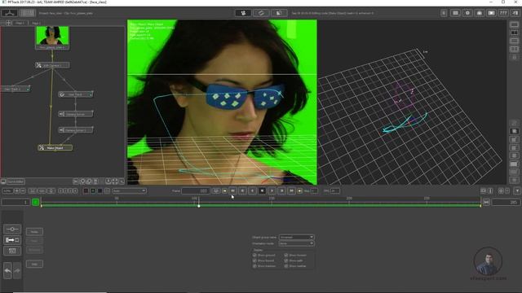522x293 pixels.
Task: Toggle the Show frustum checkbox
Action: pyautogui.click(x=286, y=255)
